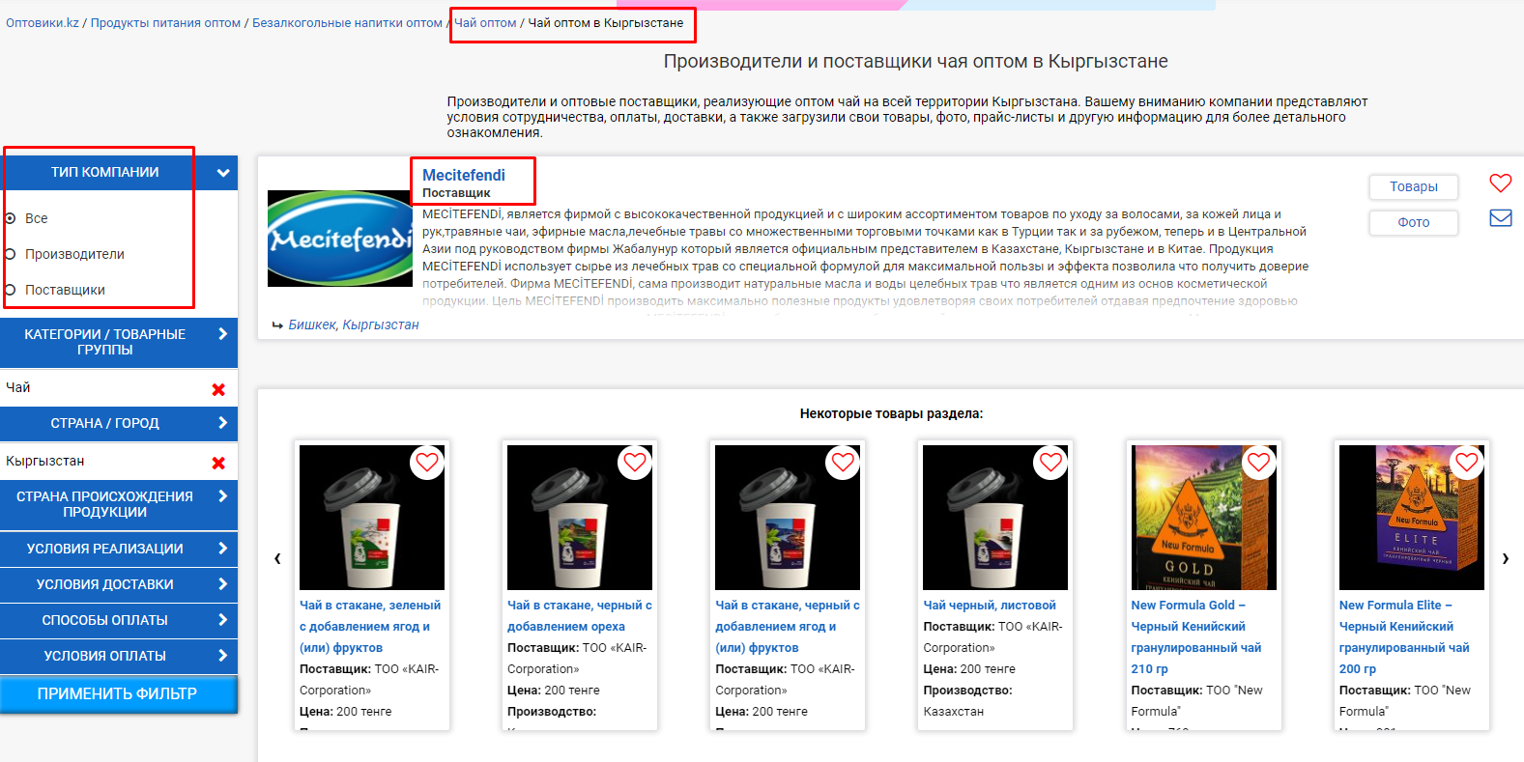Open green tea in cup product image
Image resolution: width=1524 pixels, height=762 pixels.
[x=372, y=518]
